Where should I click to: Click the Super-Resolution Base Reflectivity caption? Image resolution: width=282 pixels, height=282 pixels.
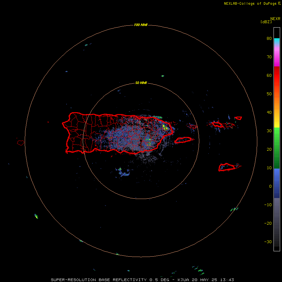(142, 280)
